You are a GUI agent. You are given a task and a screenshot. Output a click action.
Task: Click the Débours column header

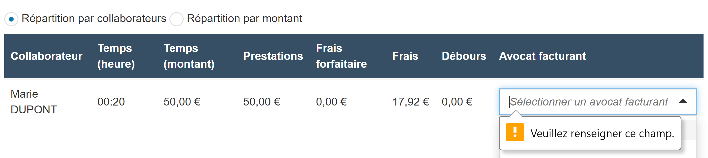464,56
